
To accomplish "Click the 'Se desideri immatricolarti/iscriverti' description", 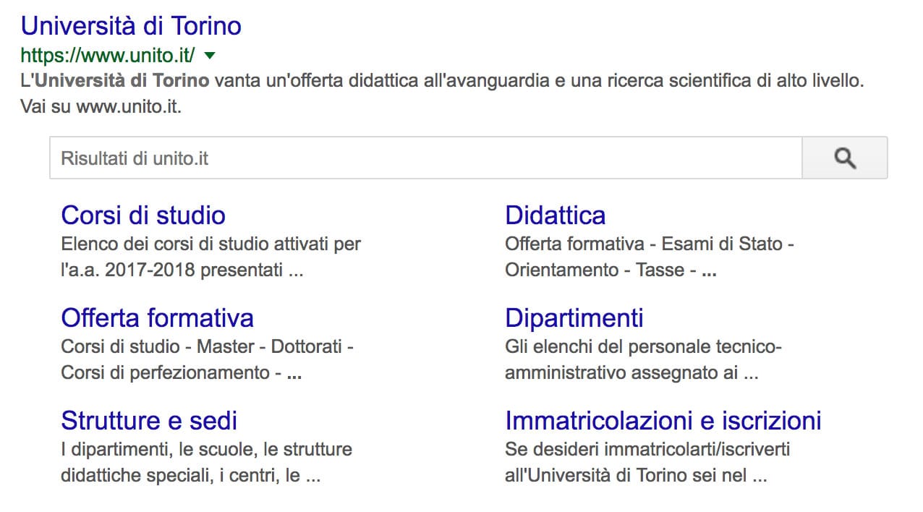I will [647, 463].
